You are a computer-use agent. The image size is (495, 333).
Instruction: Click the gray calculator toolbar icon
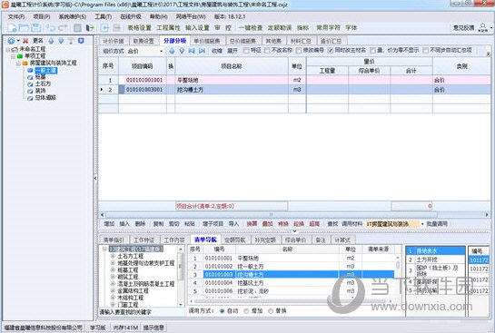pos(77,28)
